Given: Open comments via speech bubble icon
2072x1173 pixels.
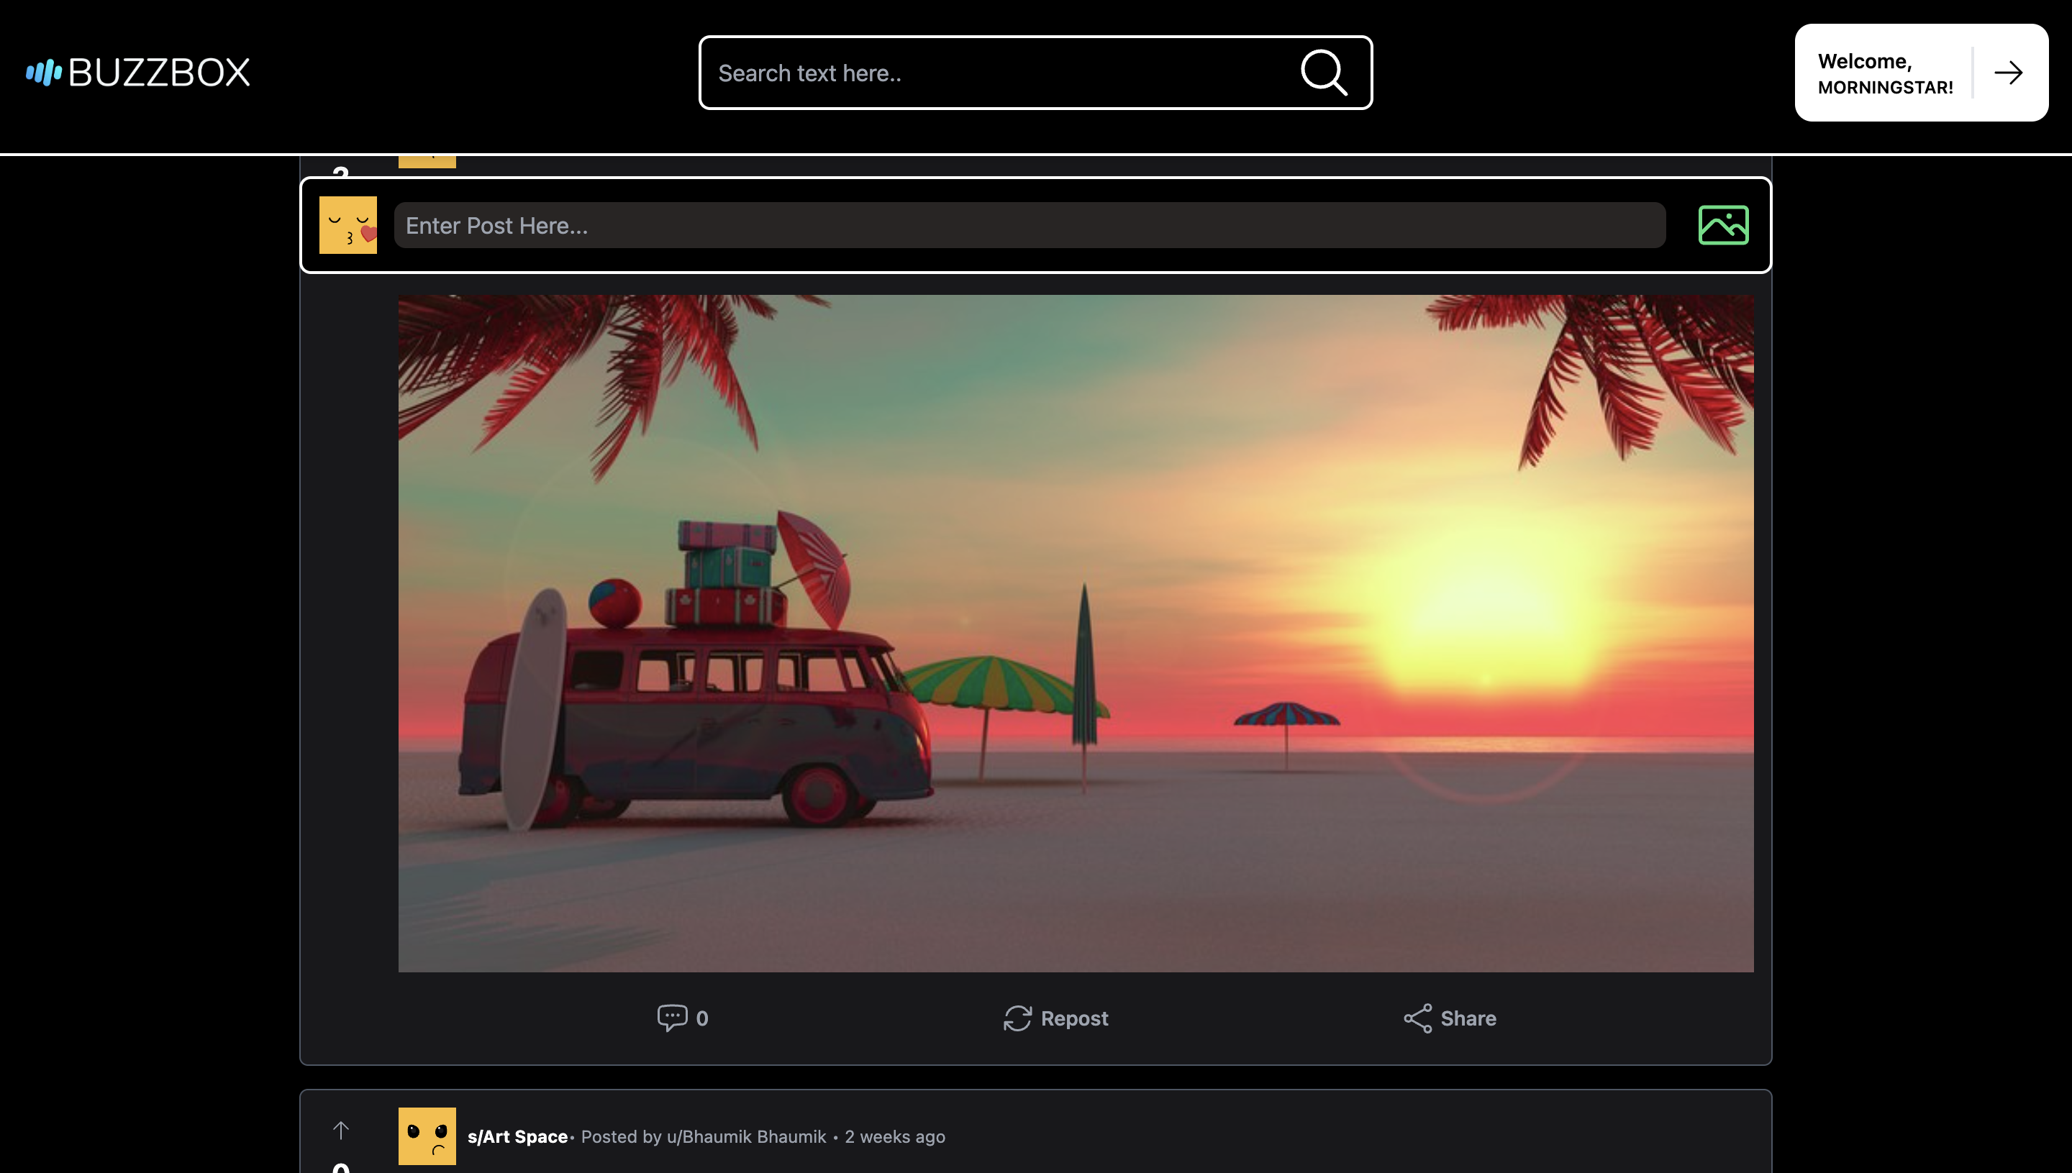Looking at the screenshot, I should 671,1018.
